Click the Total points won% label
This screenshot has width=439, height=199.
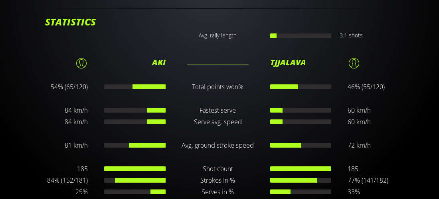click(218, 87)
